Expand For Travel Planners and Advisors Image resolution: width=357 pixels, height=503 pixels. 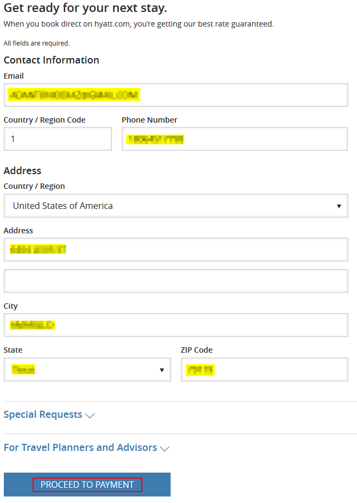tap(86, 448)
